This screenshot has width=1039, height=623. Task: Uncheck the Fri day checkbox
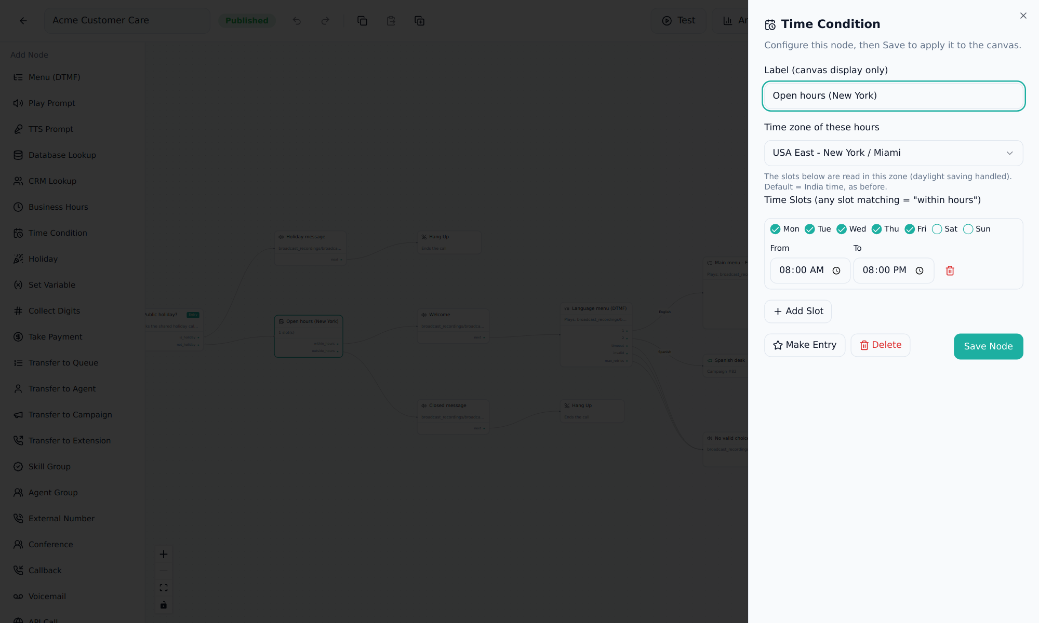pyautogui.click(x=910, y=229)
